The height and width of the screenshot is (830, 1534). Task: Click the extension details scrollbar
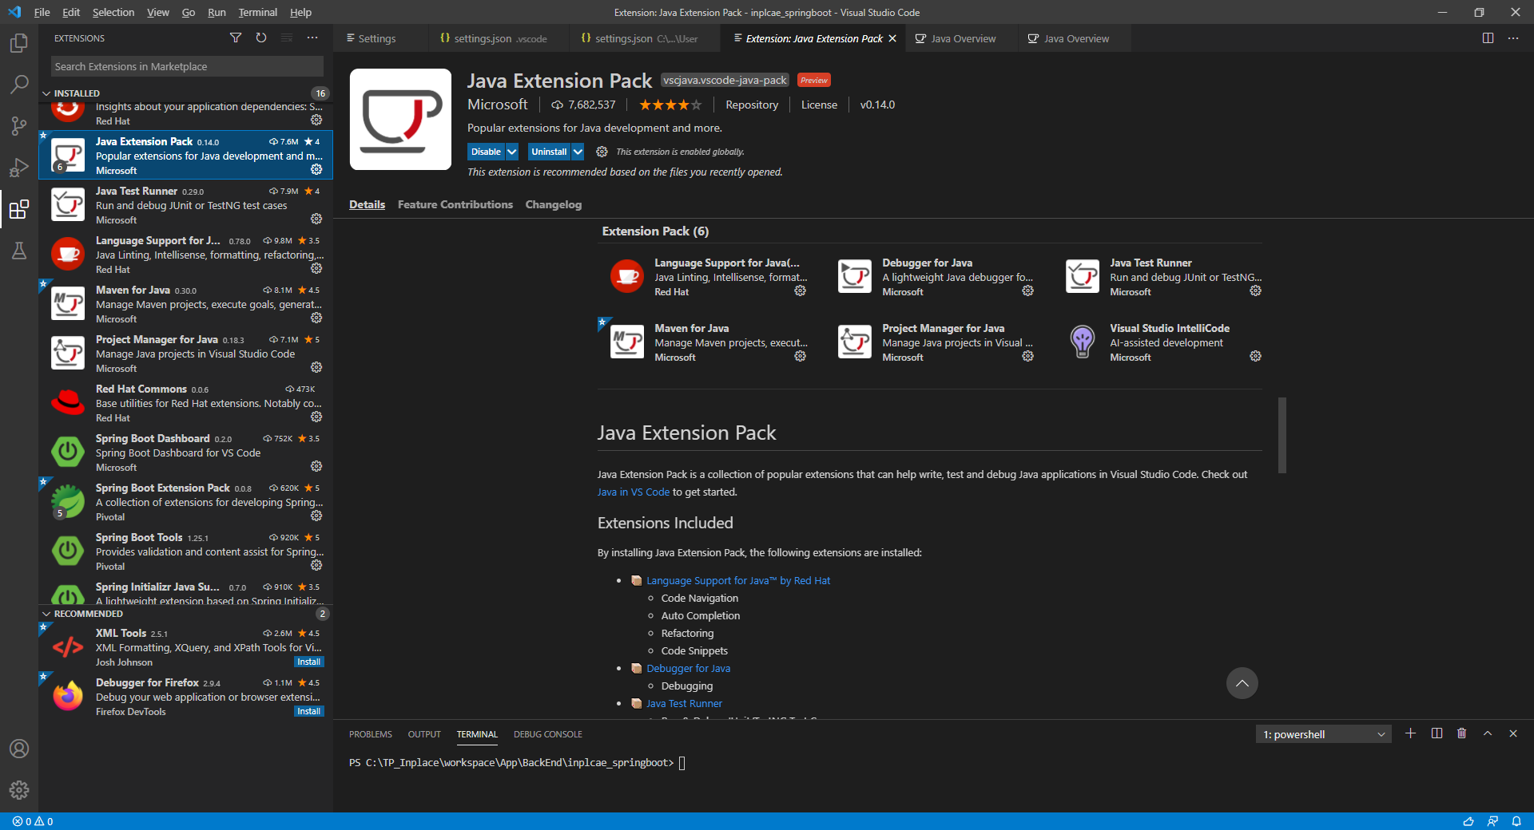pyautogui.click(x=1282, y=435)
